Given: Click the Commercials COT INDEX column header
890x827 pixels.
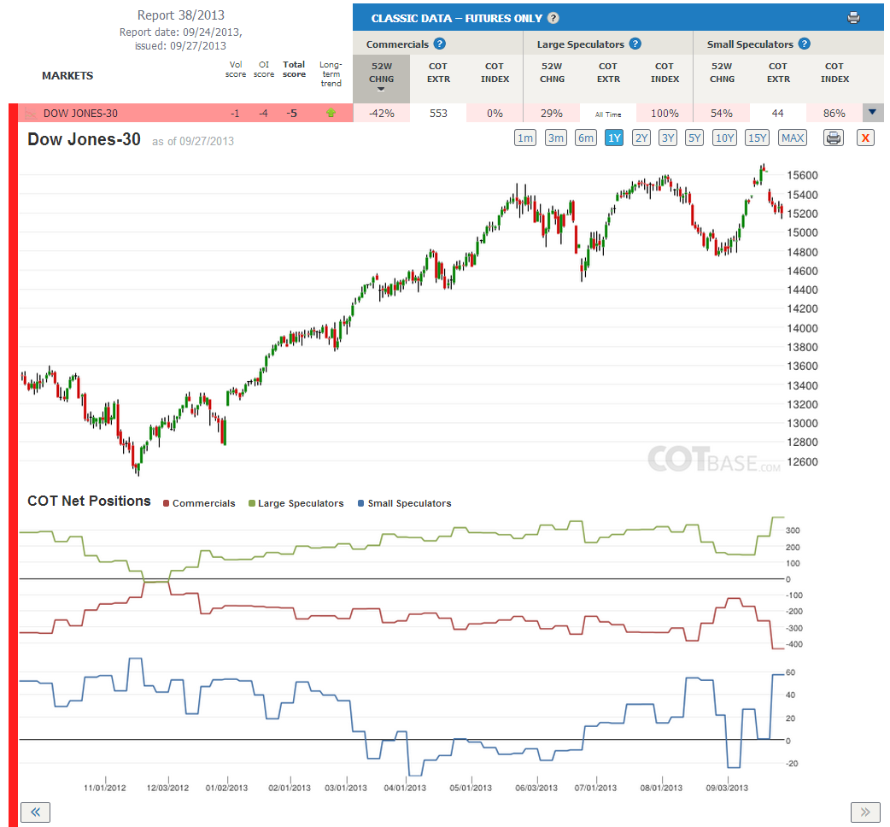Looking at the screenshot, I should click(495, 73).
